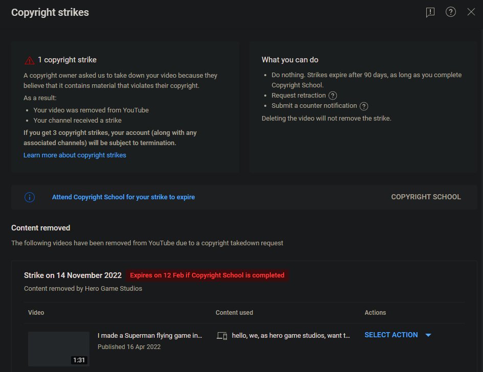Click the content used device icon

point(222,336)
